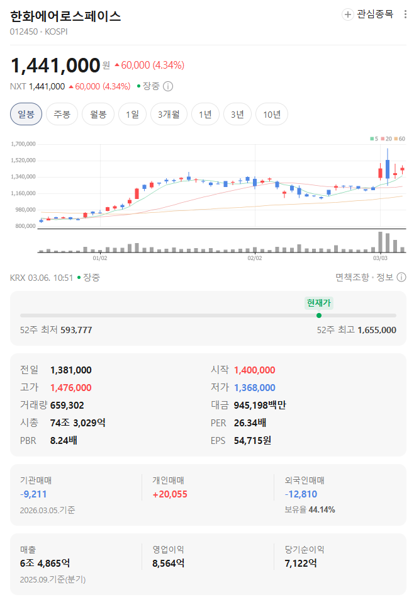Screen dimensions: 414x602
Task: Click the 5-day moving average legend
Action: [x=374, y=139]
